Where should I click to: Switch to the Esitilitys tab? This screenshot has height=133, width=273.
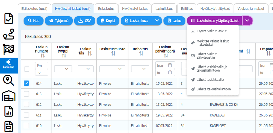tap(187, 9)
